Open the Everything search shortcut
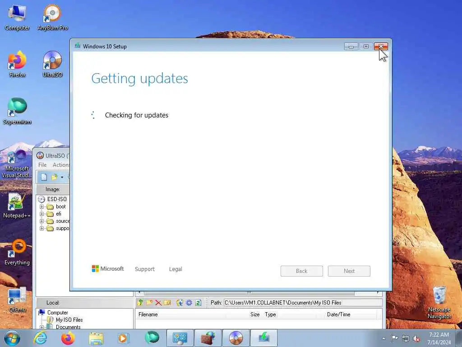Image resolution: width=462 pixels, height=347 pixels. (x=17, y=252)
